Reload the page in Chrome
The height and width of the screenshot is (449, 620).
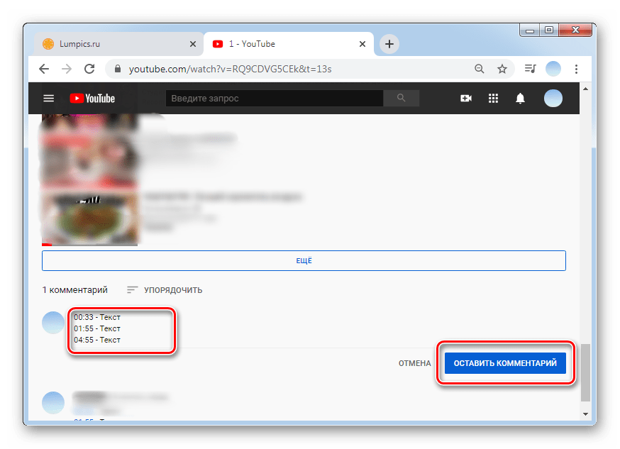[89, 69]
